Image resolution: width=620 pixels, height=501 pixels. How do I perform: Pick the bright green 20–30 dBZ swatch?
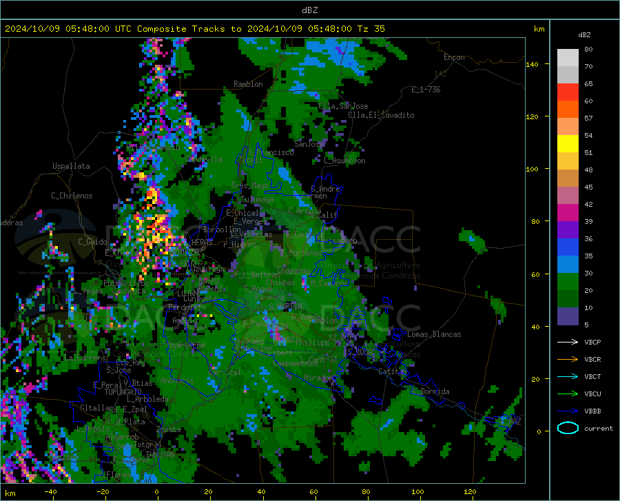coord(568,282)
